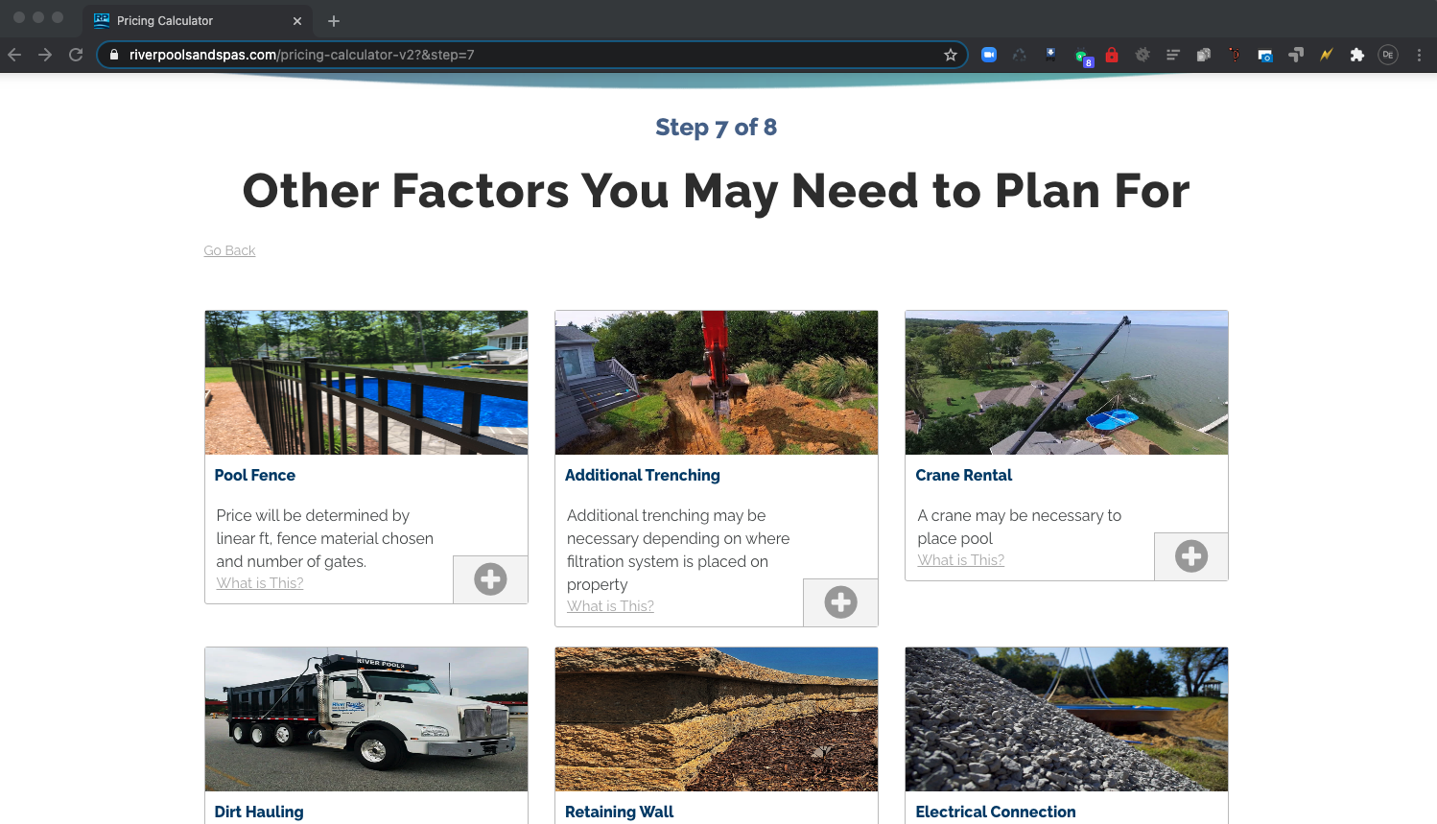The width and height of the screenshot is (1437, 824).
Task: Add Crane Rental using the plus icon
Action: (x=1191, y=556)
